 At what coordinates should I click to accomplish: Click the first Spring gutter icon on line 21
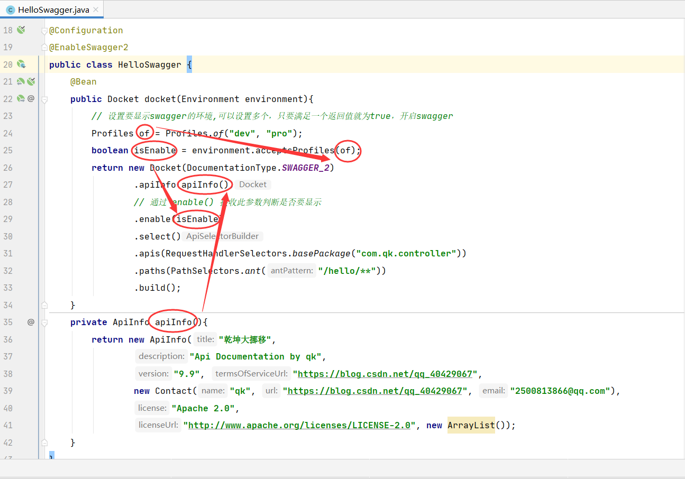point(21,81)
